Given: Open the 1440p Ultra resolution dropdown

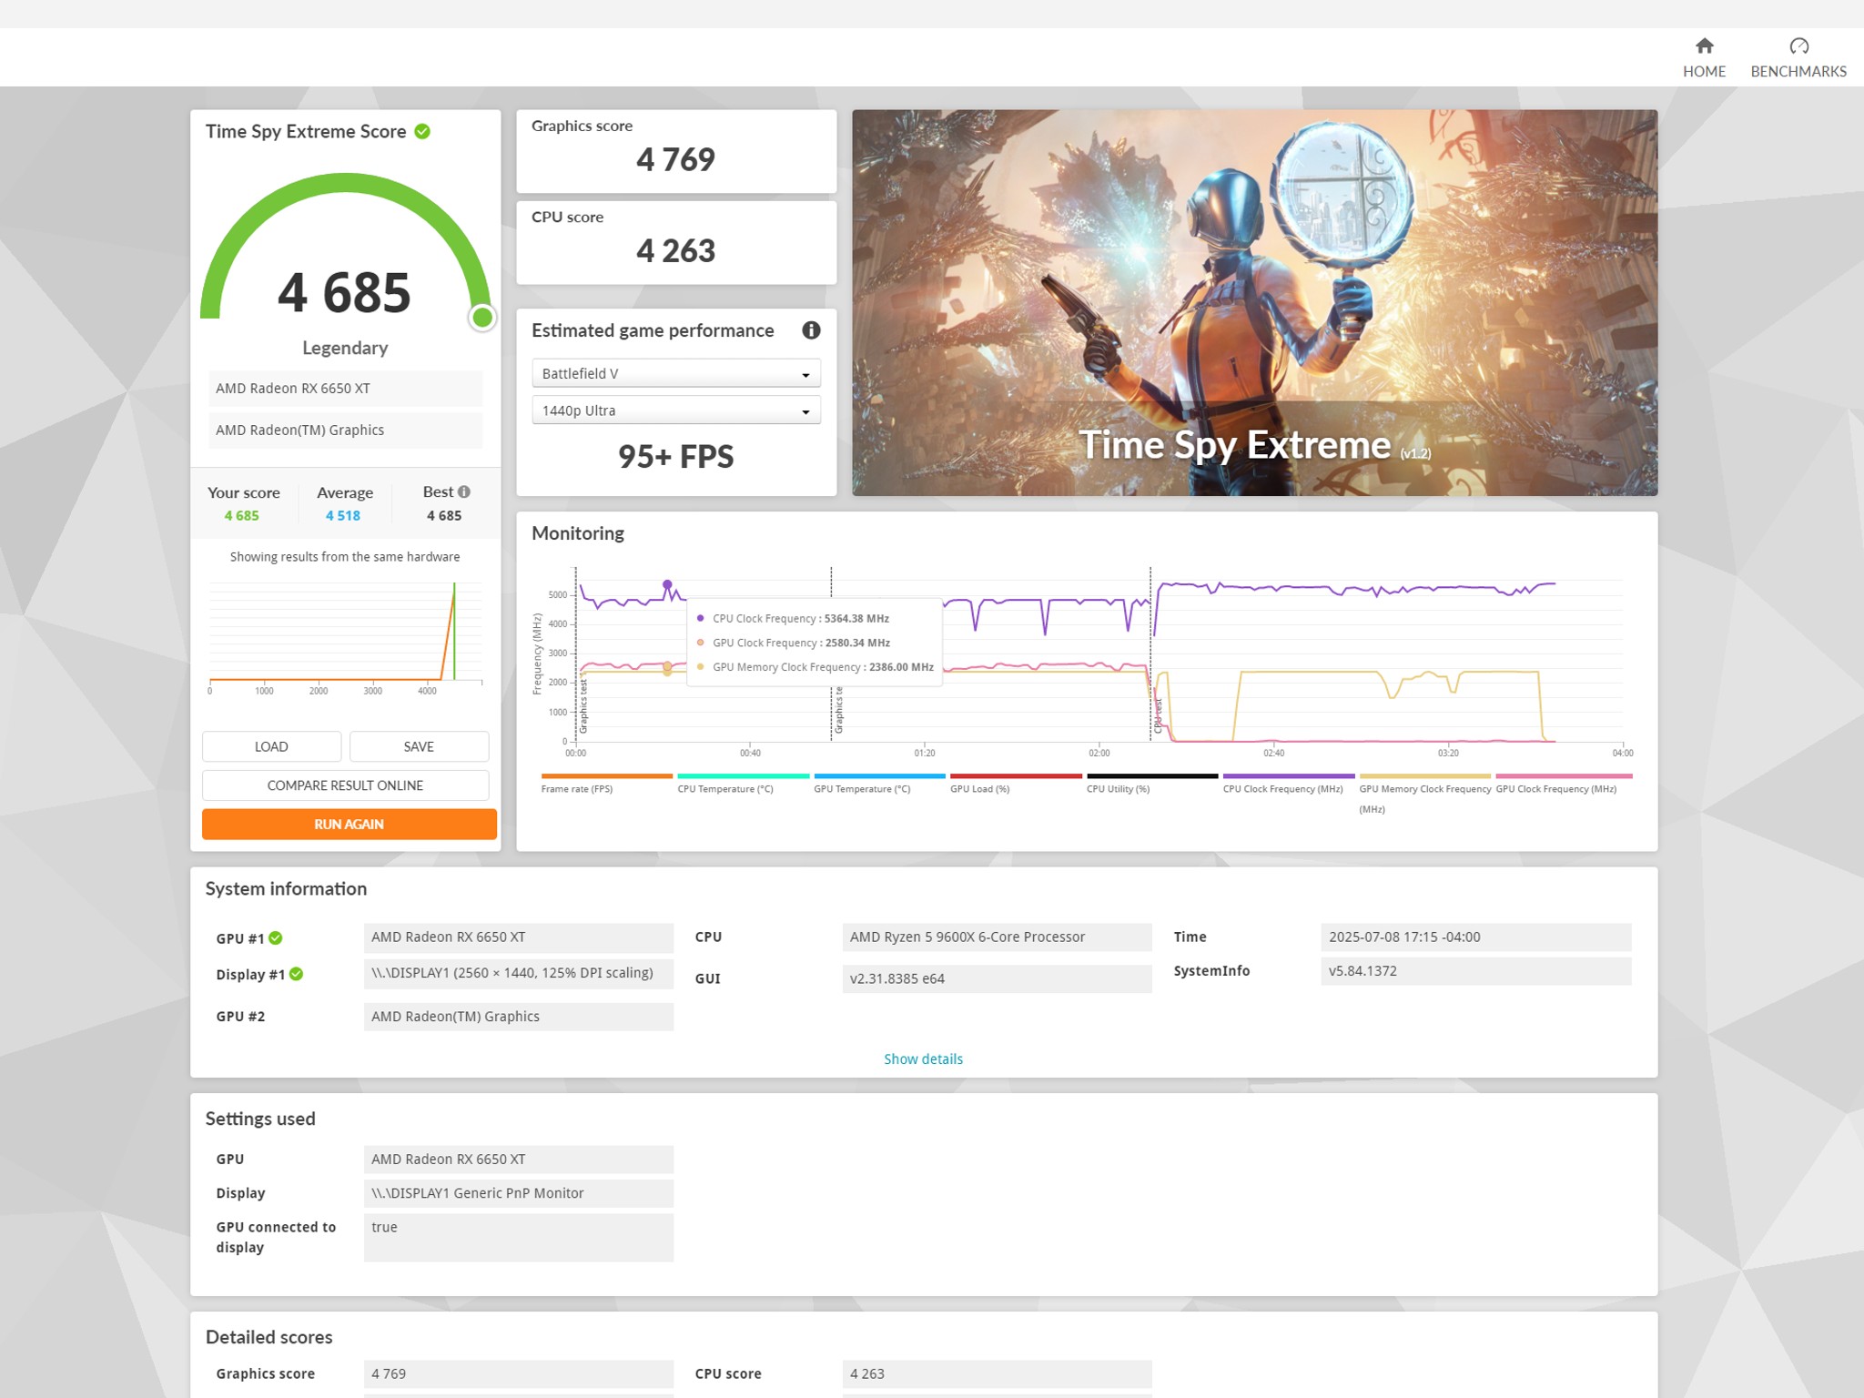Looking at the screenshot, I should [x=675, y=410].
